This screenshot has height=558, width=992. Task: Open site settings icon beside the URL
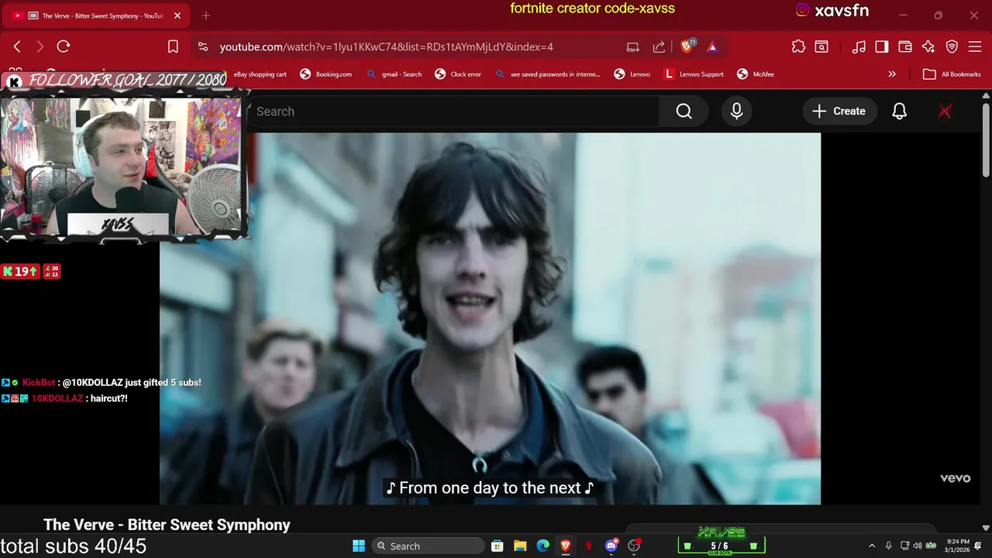point(203,46)
